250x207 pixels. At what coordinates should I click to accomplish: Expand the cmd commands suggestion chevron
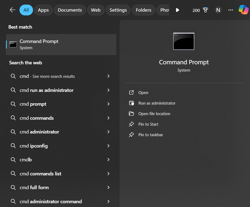tap(108, 118)
